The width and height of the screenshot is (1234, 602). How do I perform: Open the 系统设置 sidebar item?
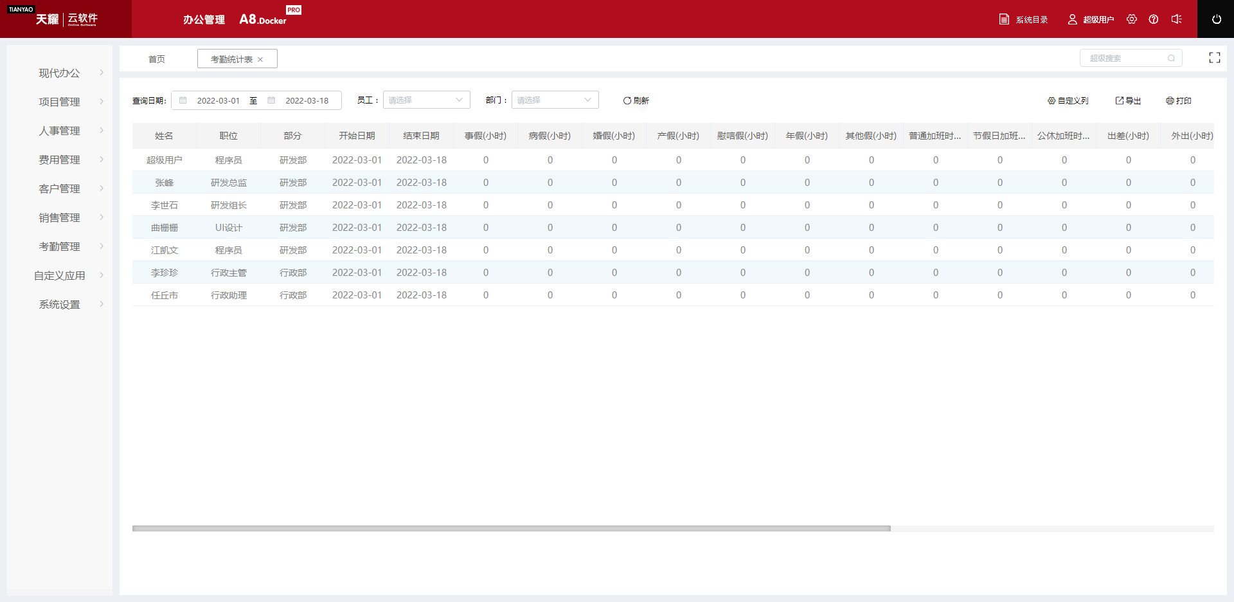pyautogui.click(x=60, y=304)
